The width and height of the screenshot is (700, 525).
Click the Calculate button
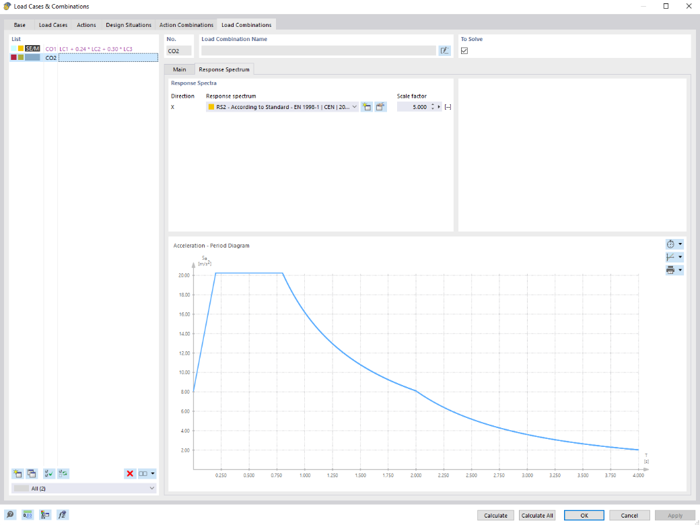[495, 515]
